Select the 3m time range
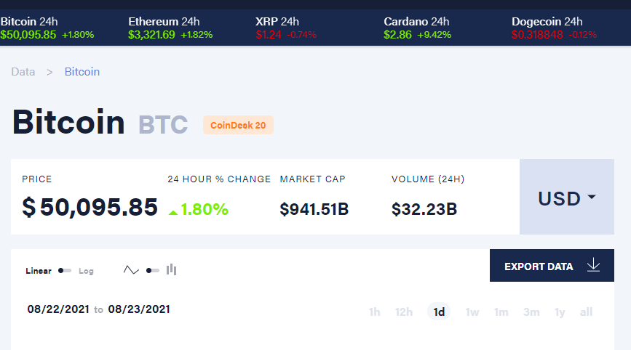The height and width of the screenshot is (350, 631). 531,312
